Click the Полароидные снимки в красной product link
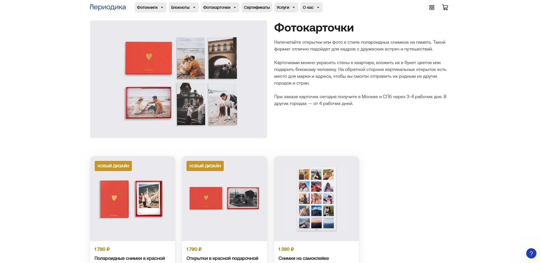541x263 pixels. click(x=130, y=258)
